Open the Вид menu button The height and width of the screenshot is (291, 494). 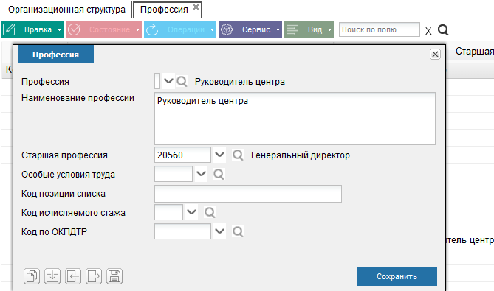[309, 29]
